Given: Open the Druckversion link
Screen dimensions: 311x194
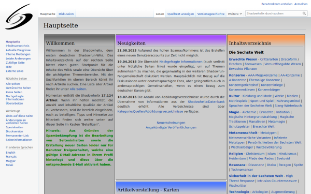Looking at the screenshot, I should (x=15, y=131).
